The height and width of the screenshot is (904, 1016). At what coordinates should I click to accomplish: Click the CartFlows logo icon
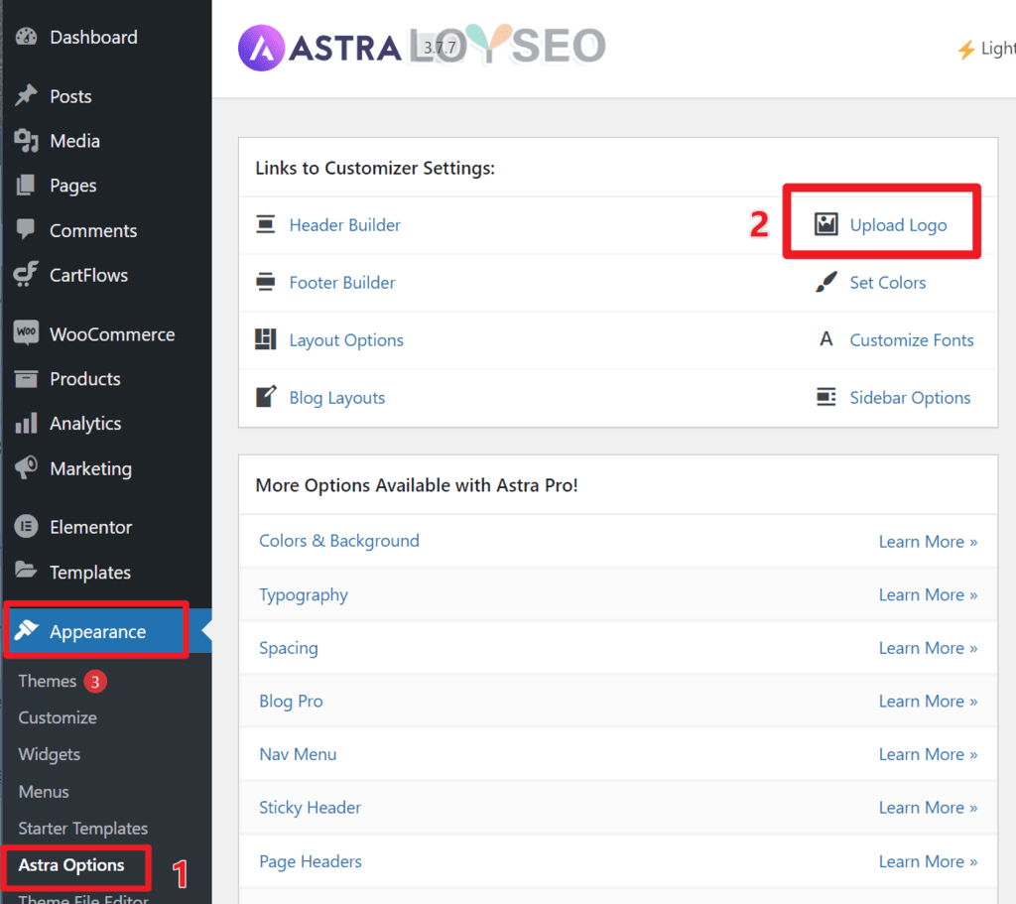26,275
